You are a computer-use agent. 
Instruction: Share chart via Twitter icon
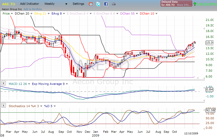tap(98, 4)
